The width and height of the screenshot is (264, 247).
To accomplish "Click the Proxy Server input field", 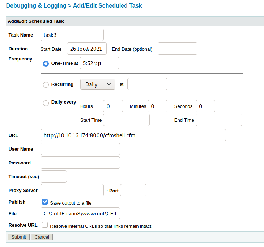I will (72, 190).
